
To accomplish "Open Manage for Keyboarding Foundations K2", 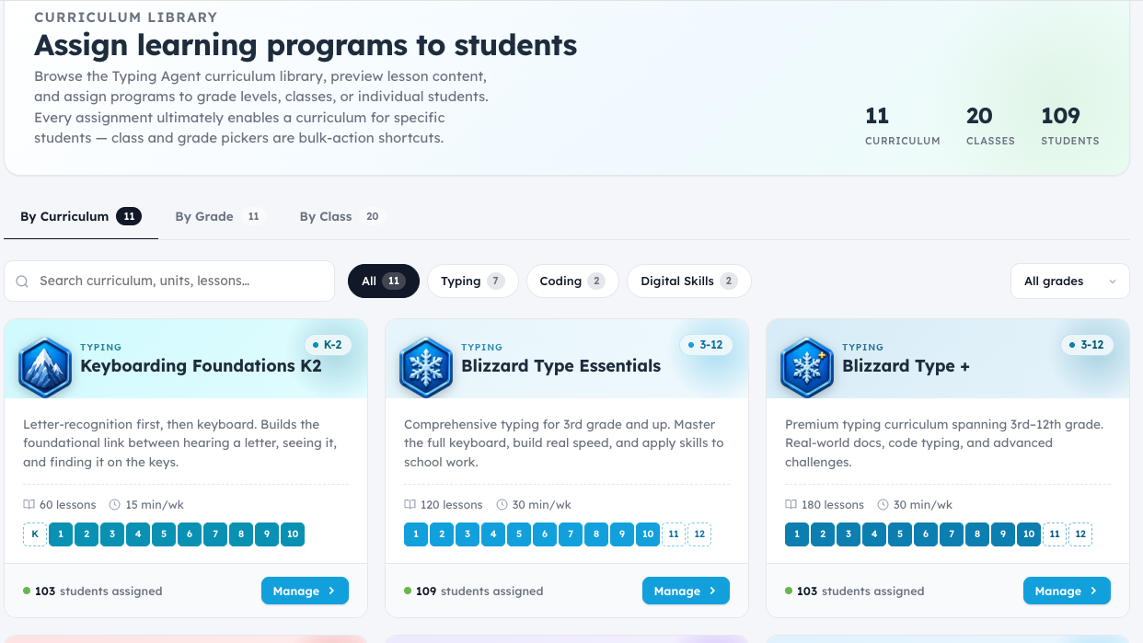I will [305, 591].
